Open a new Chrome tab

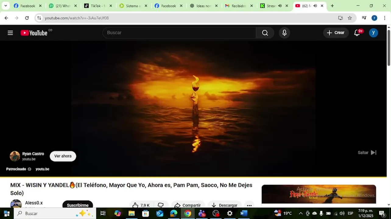332,6
